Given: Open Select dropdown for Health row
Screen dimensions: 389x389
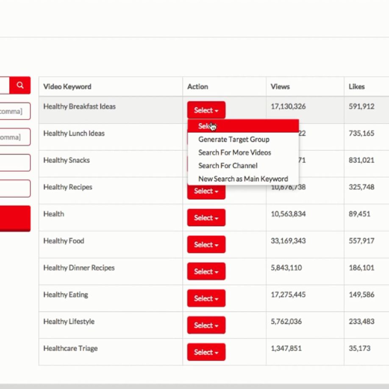Looking at the screenshot, I should [206, 218].
